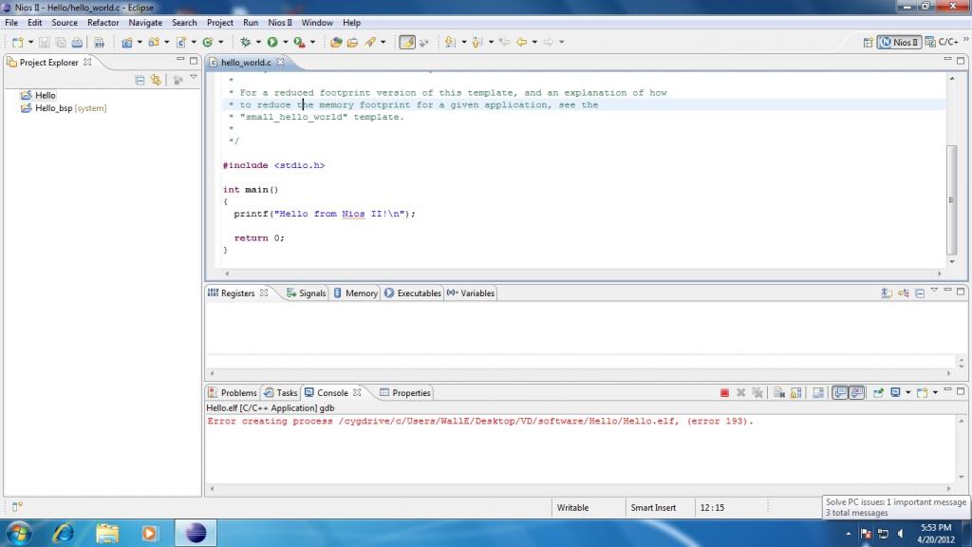The image size is (972, 547).
Task: Open Internet Explorer from the taskbar
Action: coord(64,533)
